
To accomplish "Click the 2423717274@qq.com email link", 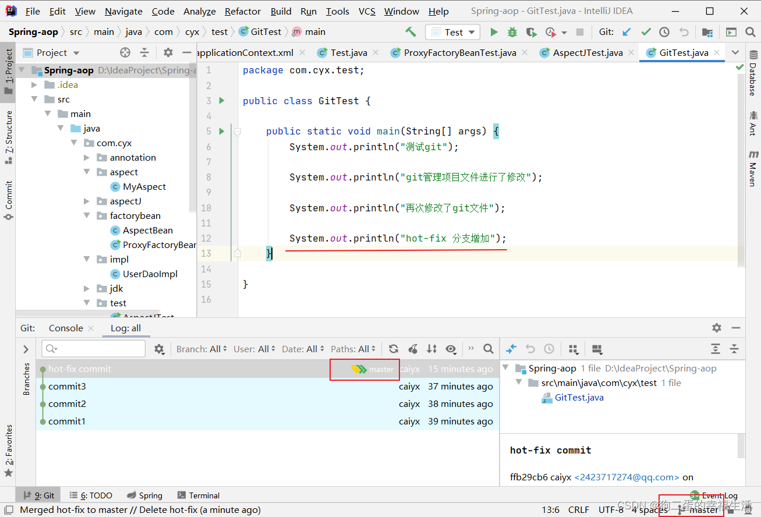I will (627, 477).
